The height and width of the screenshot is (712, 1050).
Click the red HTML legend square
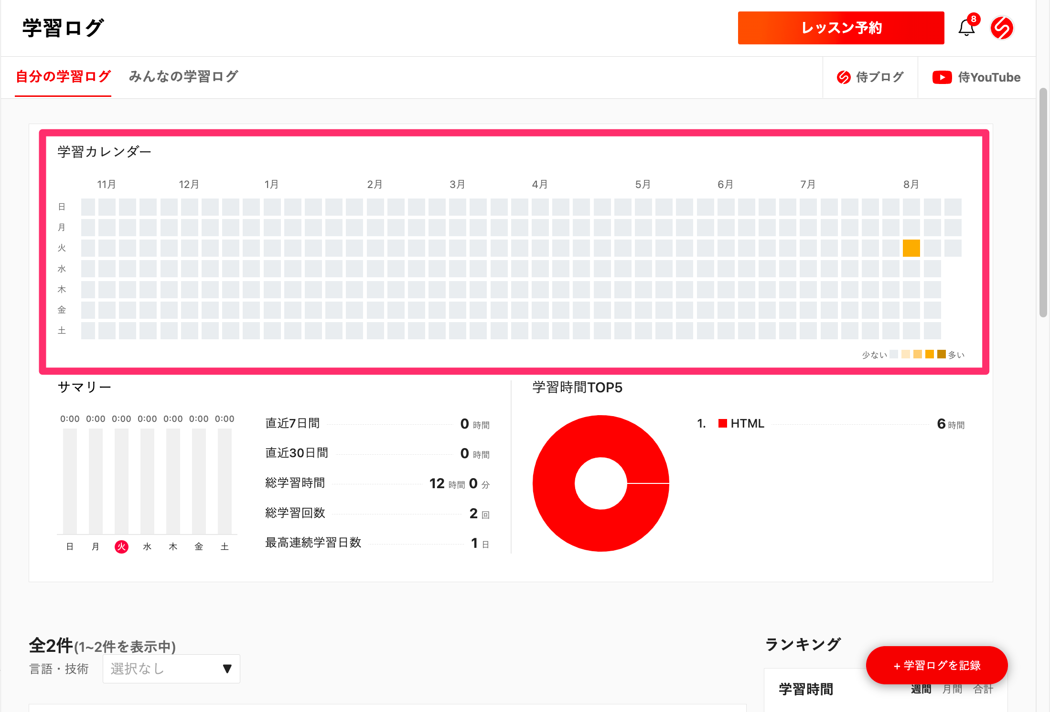pyautogui.click(x=722, y=423)
